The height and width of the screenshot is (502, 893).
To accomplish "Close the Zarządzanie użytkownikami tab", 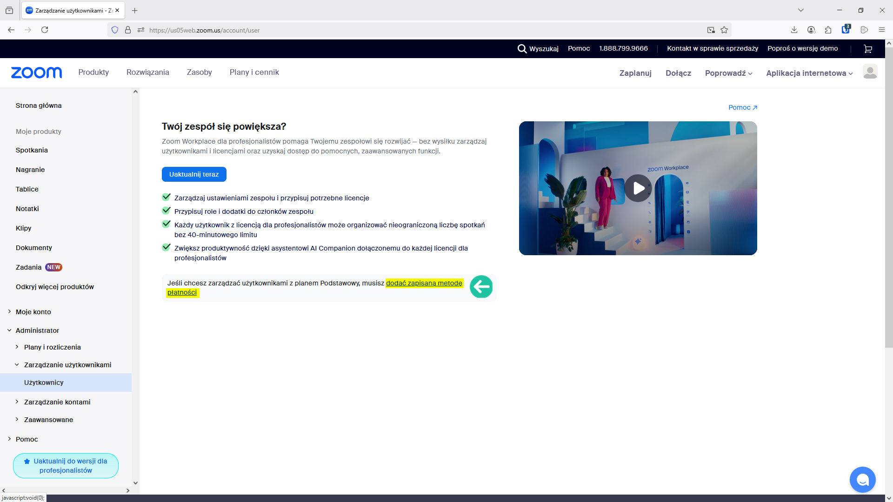I will pyautogui.click(x=117, y=10).
